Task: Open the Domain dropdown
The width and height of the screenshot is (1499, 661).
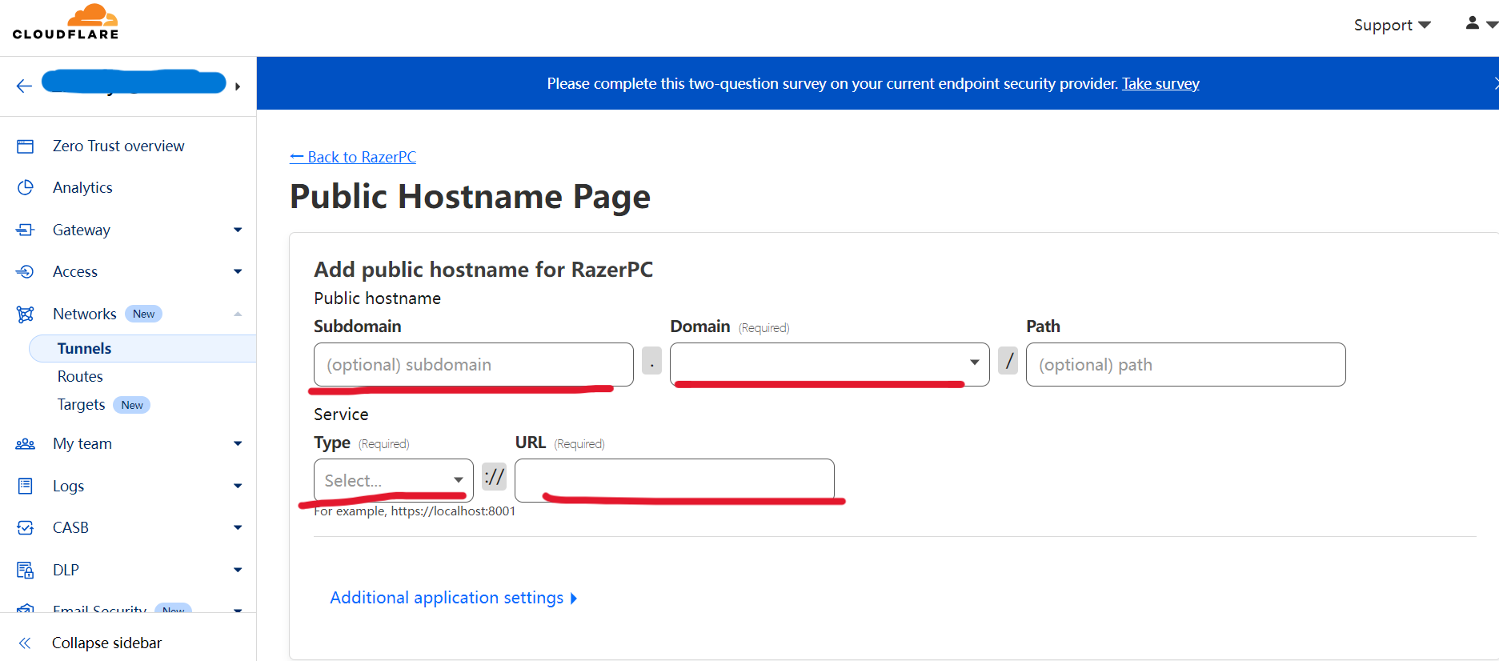Action: pos(830,365)
